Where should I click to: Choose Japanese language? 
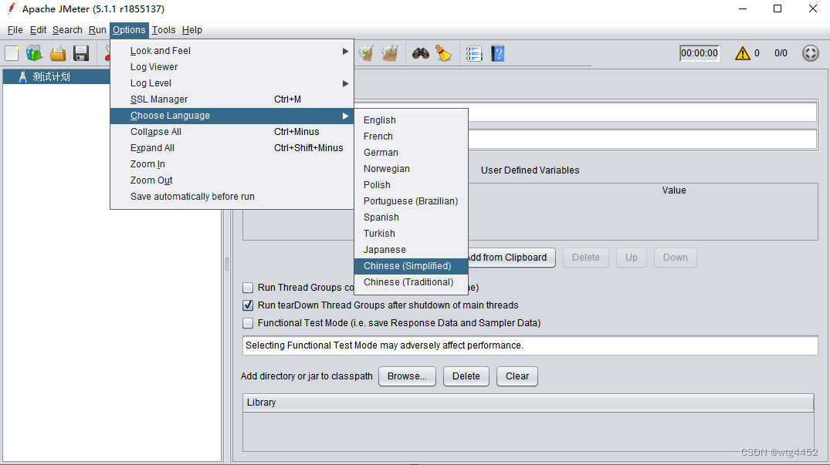click(x=411, y=250)
